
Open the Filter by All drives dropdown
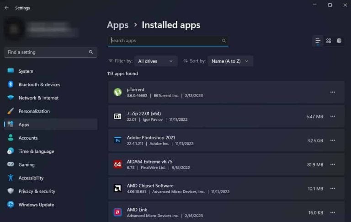point(155,61)
